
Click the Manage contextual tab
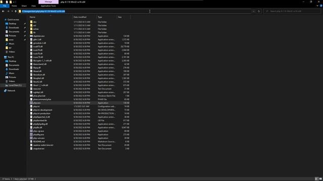click(48, 2)
